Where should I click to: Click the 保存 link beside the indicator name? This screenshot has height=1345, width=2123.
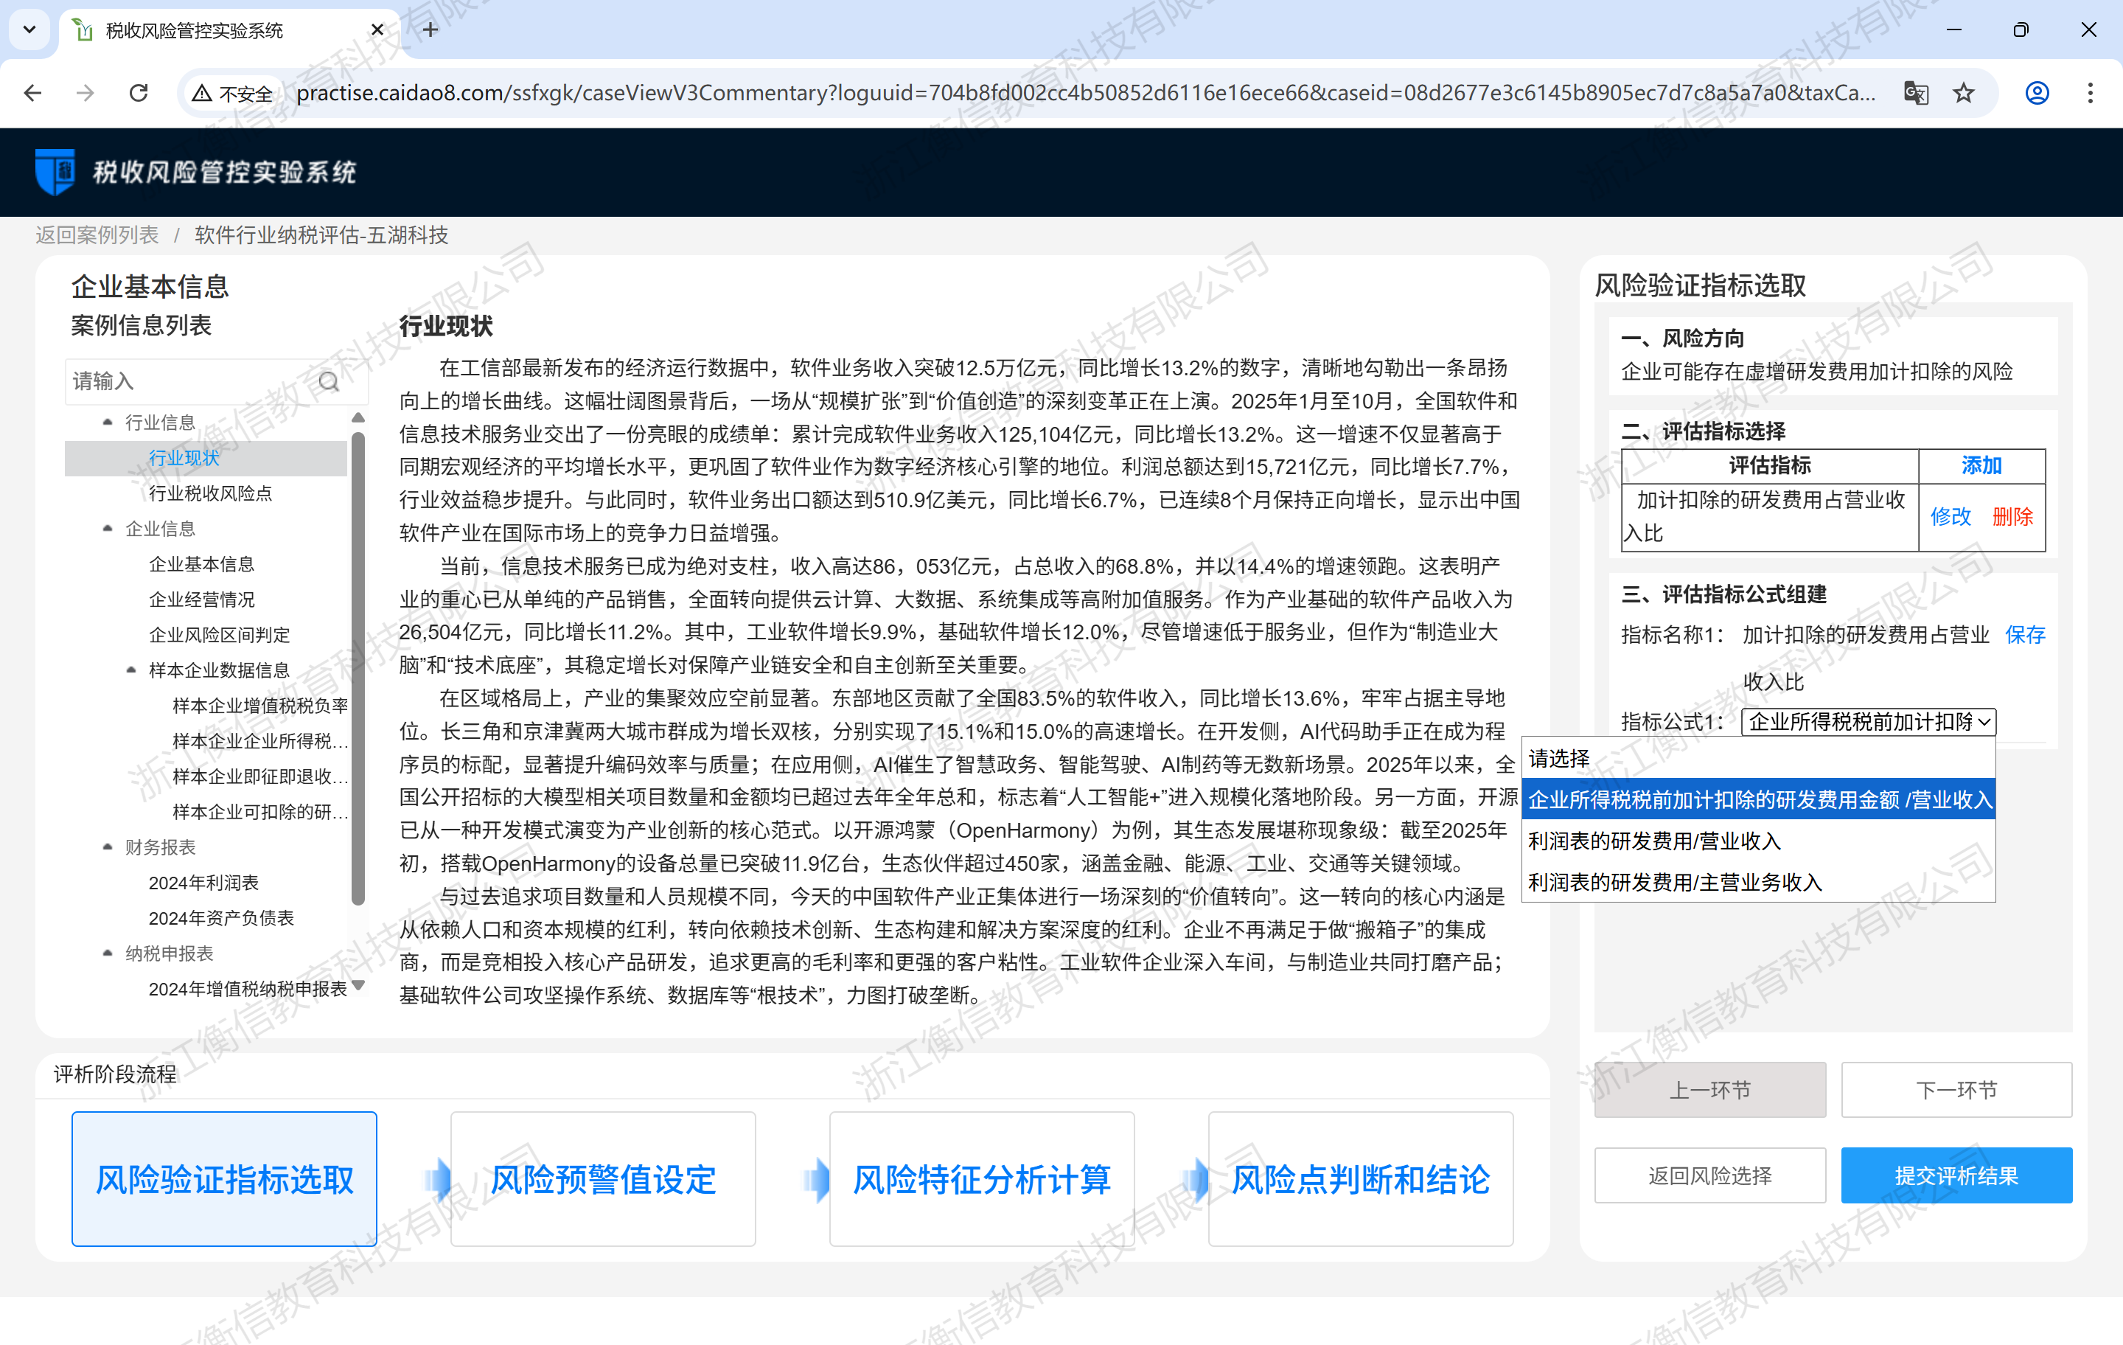[2024, 634]
